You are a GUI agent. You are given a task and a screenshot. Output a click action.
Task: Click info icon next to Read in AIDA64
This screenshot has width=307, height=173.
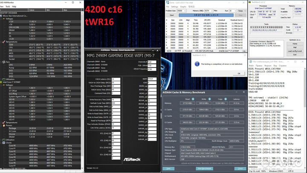(x=193, y=99)
